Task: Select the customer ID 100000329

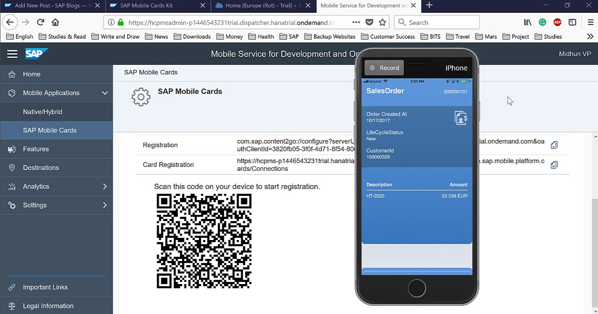Action: click(378, 157)
